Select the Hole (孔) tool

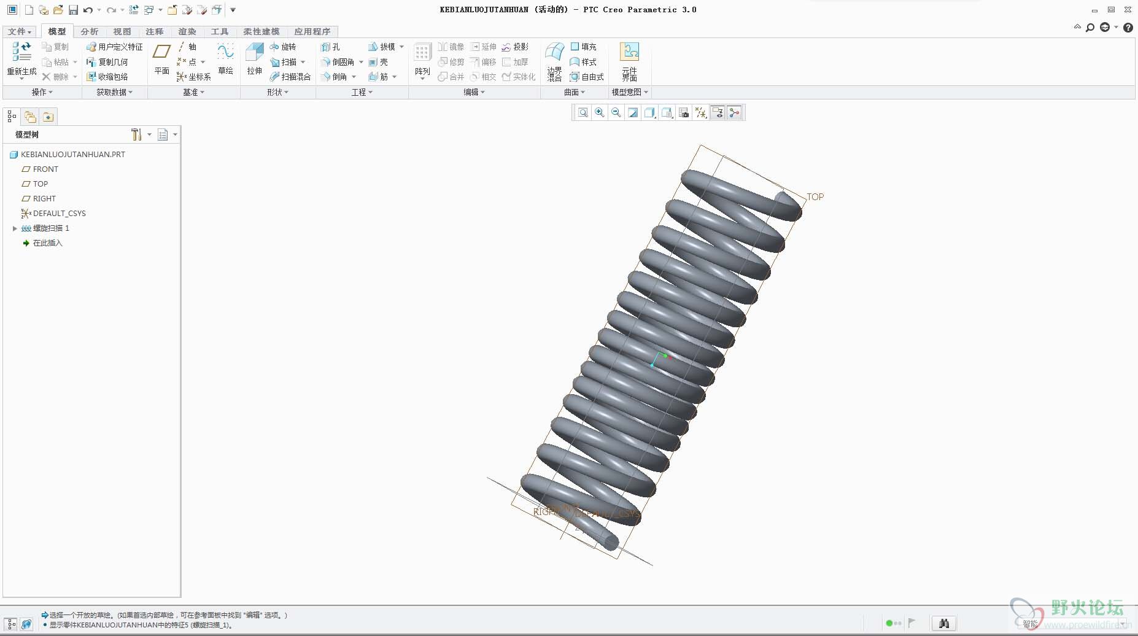[330, 47]
